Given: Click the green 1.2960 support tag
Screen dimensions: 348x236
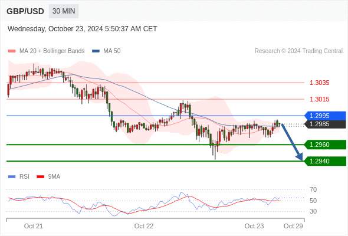Looking at the screenshot, I should pyautogui.click(x=325, y=145).
